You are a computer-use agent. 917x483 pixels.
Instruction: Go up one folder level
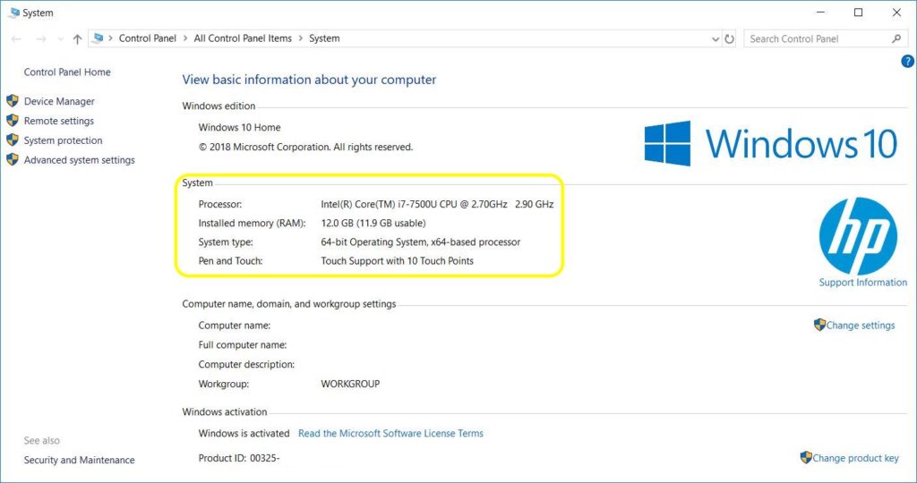coord(78,39)
